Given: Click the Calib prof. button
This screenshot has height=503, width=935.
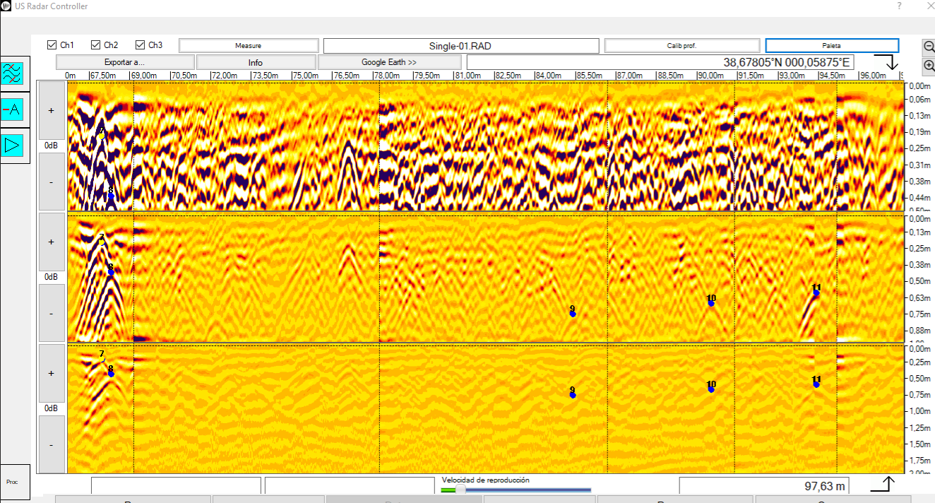Looking at the screenshot, I should [681, 45].
